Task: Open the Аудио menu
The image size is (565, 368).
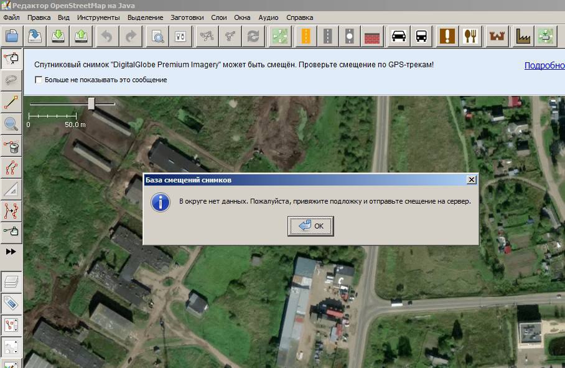Action: pos(268,17)
